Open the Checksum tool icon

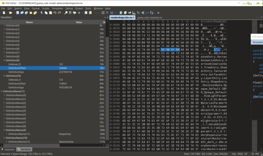coord(143,13)
